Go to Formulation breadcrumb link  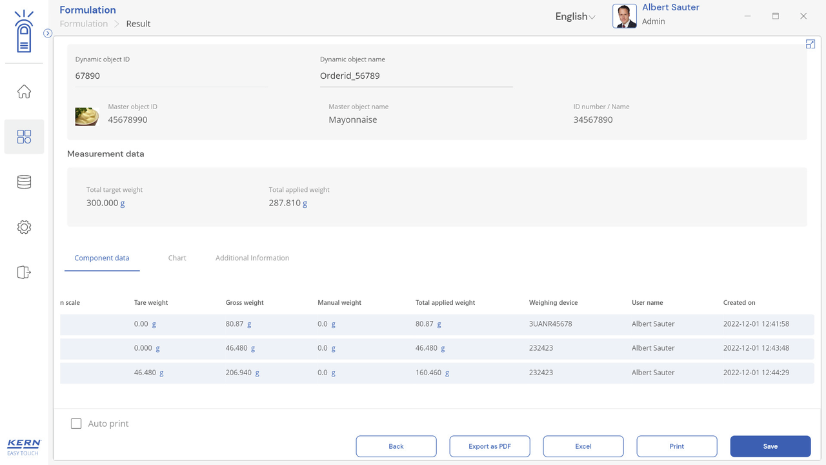click(x=84, y=24)
